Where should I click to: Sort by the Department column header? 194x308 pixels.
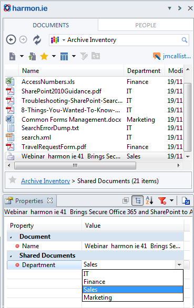click(144, 71)
